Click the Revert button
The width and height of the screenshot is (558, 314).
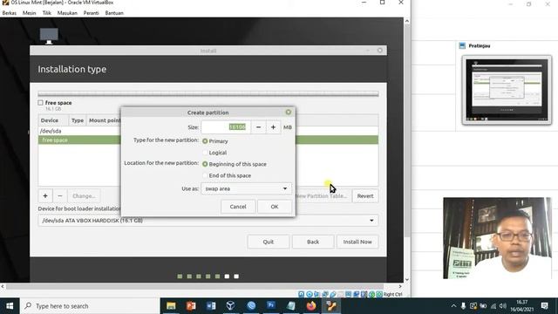365,195
